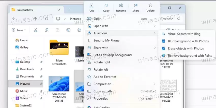Add a new tab with plus button

[x=69, y=10]
